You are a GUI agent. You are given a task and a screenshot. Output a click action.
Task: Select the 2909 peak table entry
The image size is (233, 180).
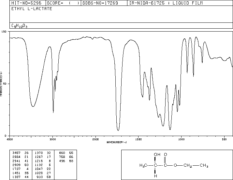(x=21, y=165)
